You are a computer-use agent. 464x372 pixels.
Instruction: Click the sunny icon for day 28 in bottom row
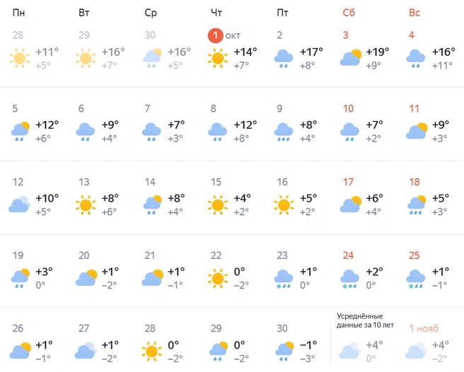click(151, 351)
